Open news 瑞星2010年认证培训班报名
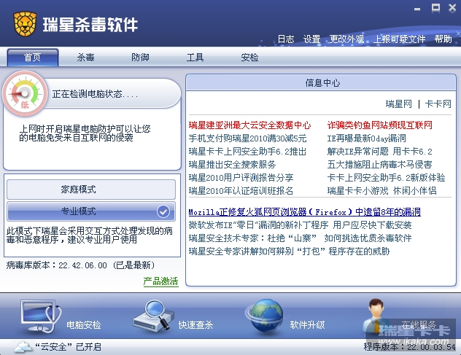 (241, 191)
